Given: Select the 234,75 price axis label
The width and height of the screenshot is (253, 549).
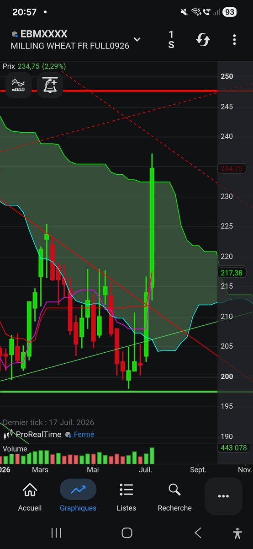Looking at the screenshot, I should pyautogui.click(x=232, y=169).
